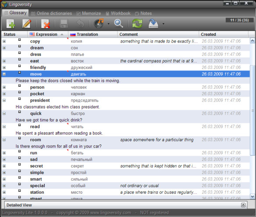
Task: Expand the friendly row
Action: tap(4, 68)
